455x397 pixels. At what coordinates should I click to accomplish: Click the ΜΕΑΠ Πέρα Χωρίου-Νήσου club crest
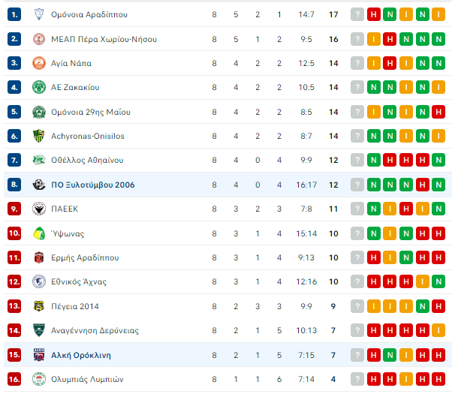click(x=38, y=38)
